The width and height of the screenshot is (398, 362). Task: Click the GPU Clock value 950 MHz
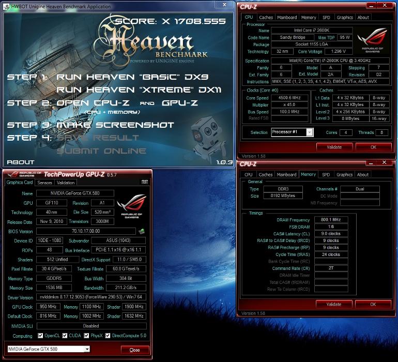coord(48,307)
